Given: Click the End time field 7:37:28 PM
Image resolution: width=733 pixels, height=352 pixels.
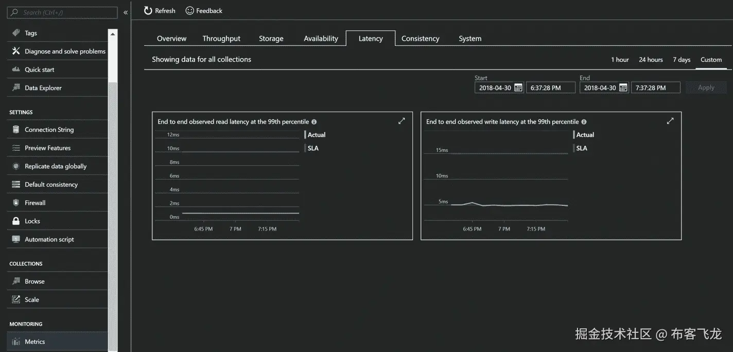Looking at the screenshot, I should pyautogui.click(x=656, y=87).
